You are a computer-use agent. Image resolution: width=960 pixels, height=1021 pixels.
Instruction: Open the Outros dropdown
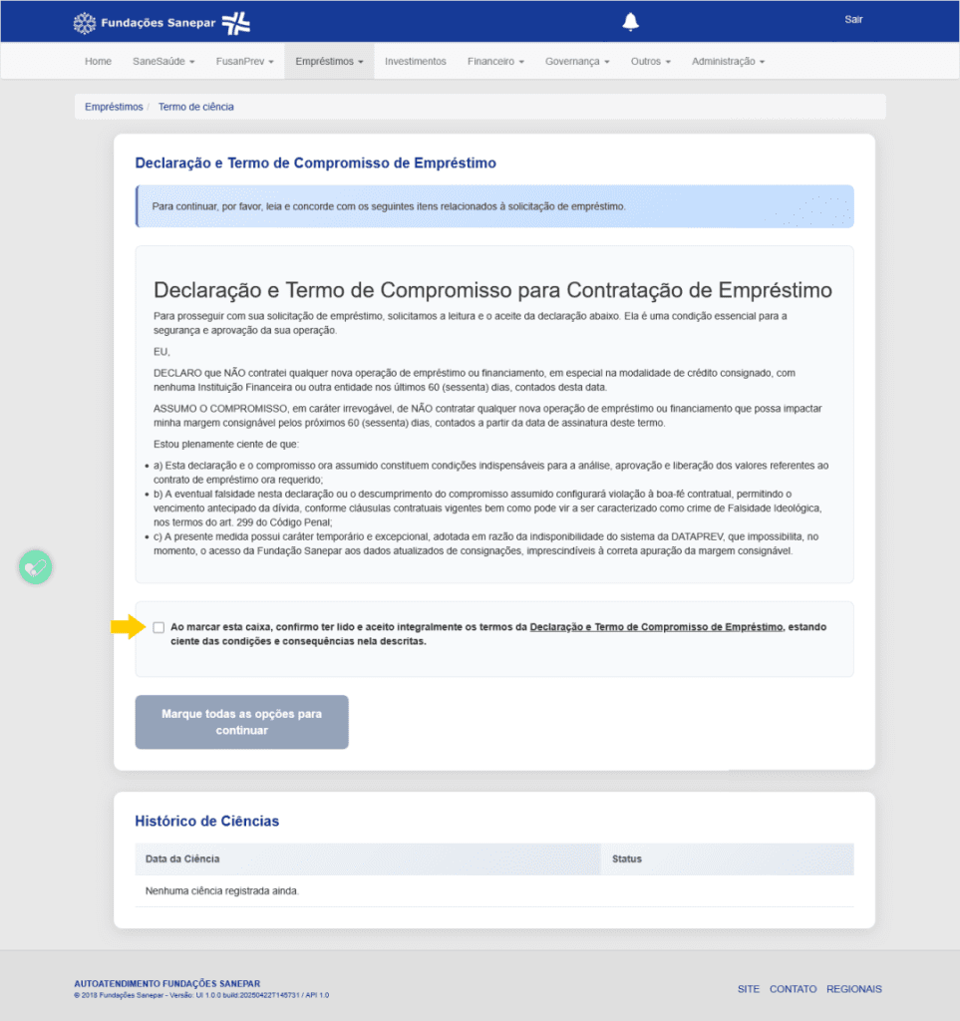[x=650, y=61]
